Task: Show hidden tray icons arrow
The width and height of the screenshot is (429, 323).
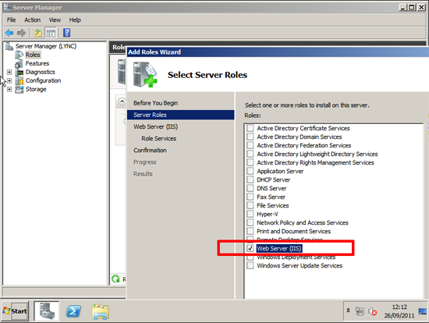Action: tap(349, 311)
